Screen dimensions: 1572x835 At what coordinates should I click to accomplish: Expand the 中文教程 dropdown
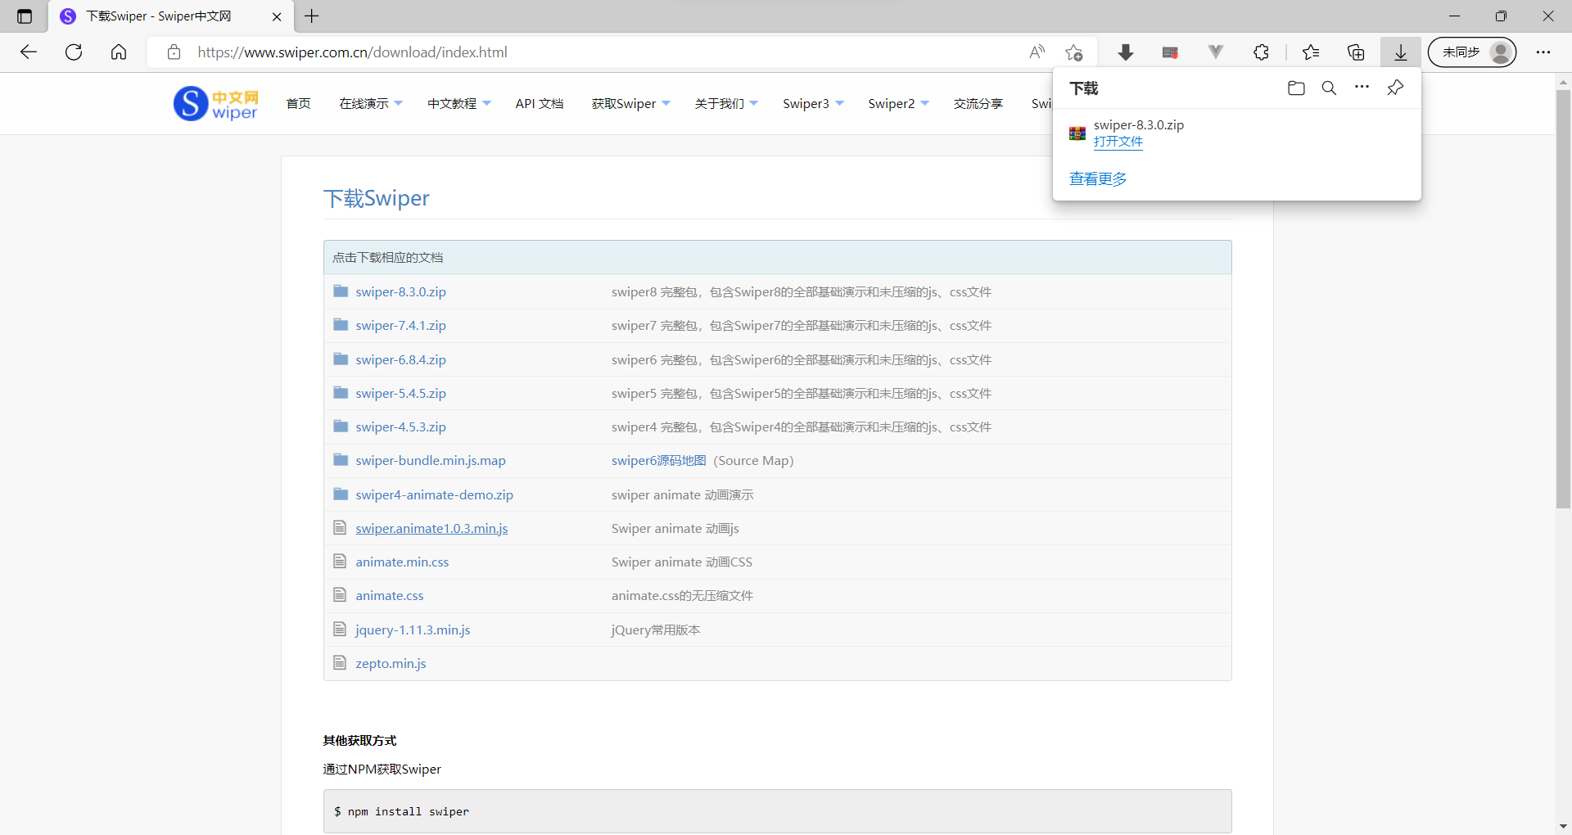point(459,104)
